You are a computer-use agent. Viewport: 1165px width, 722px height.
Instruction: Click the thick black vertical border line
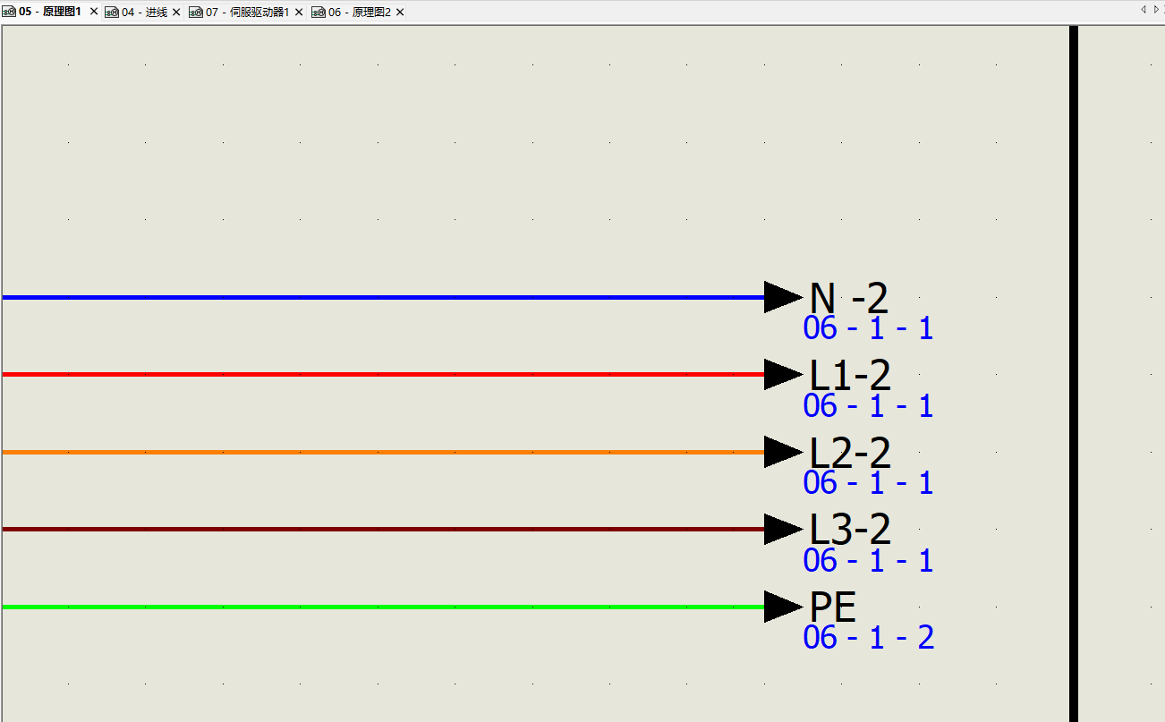[1074, 358]
